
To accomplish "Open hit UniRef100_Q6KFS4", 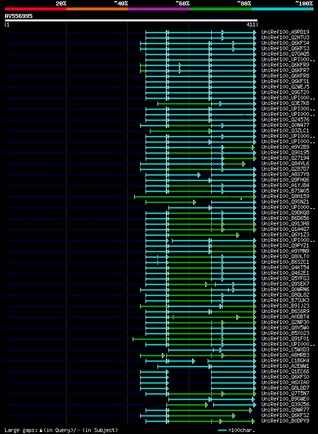I will point(285,43).
